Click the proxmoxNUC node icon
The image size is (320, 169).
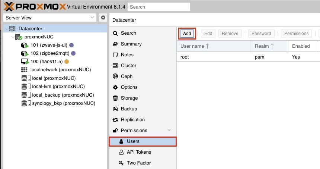pos(19,37)
